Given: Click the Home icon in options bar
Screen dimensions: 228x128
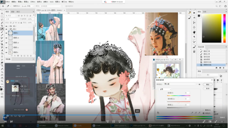Looking at the screenshot, I should pos(3,6).
